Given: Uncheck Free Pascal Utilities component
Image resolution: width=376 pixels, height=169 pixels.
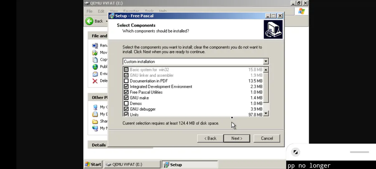Looking at the screenshot, I should tap(126, 92).
